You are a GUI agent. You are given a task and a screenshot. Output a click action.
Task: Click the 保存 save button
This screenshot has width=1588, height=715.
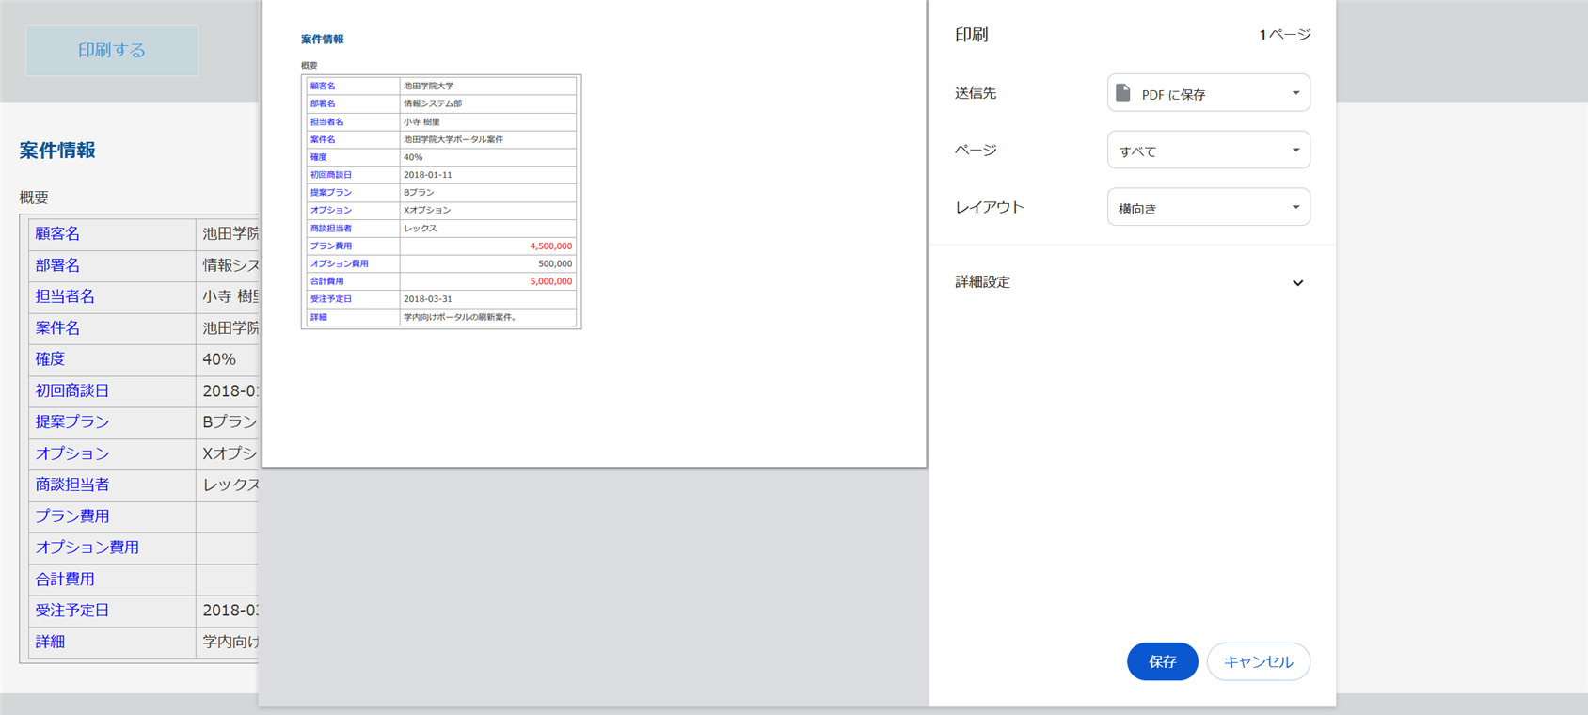[x=1163, y=661]
